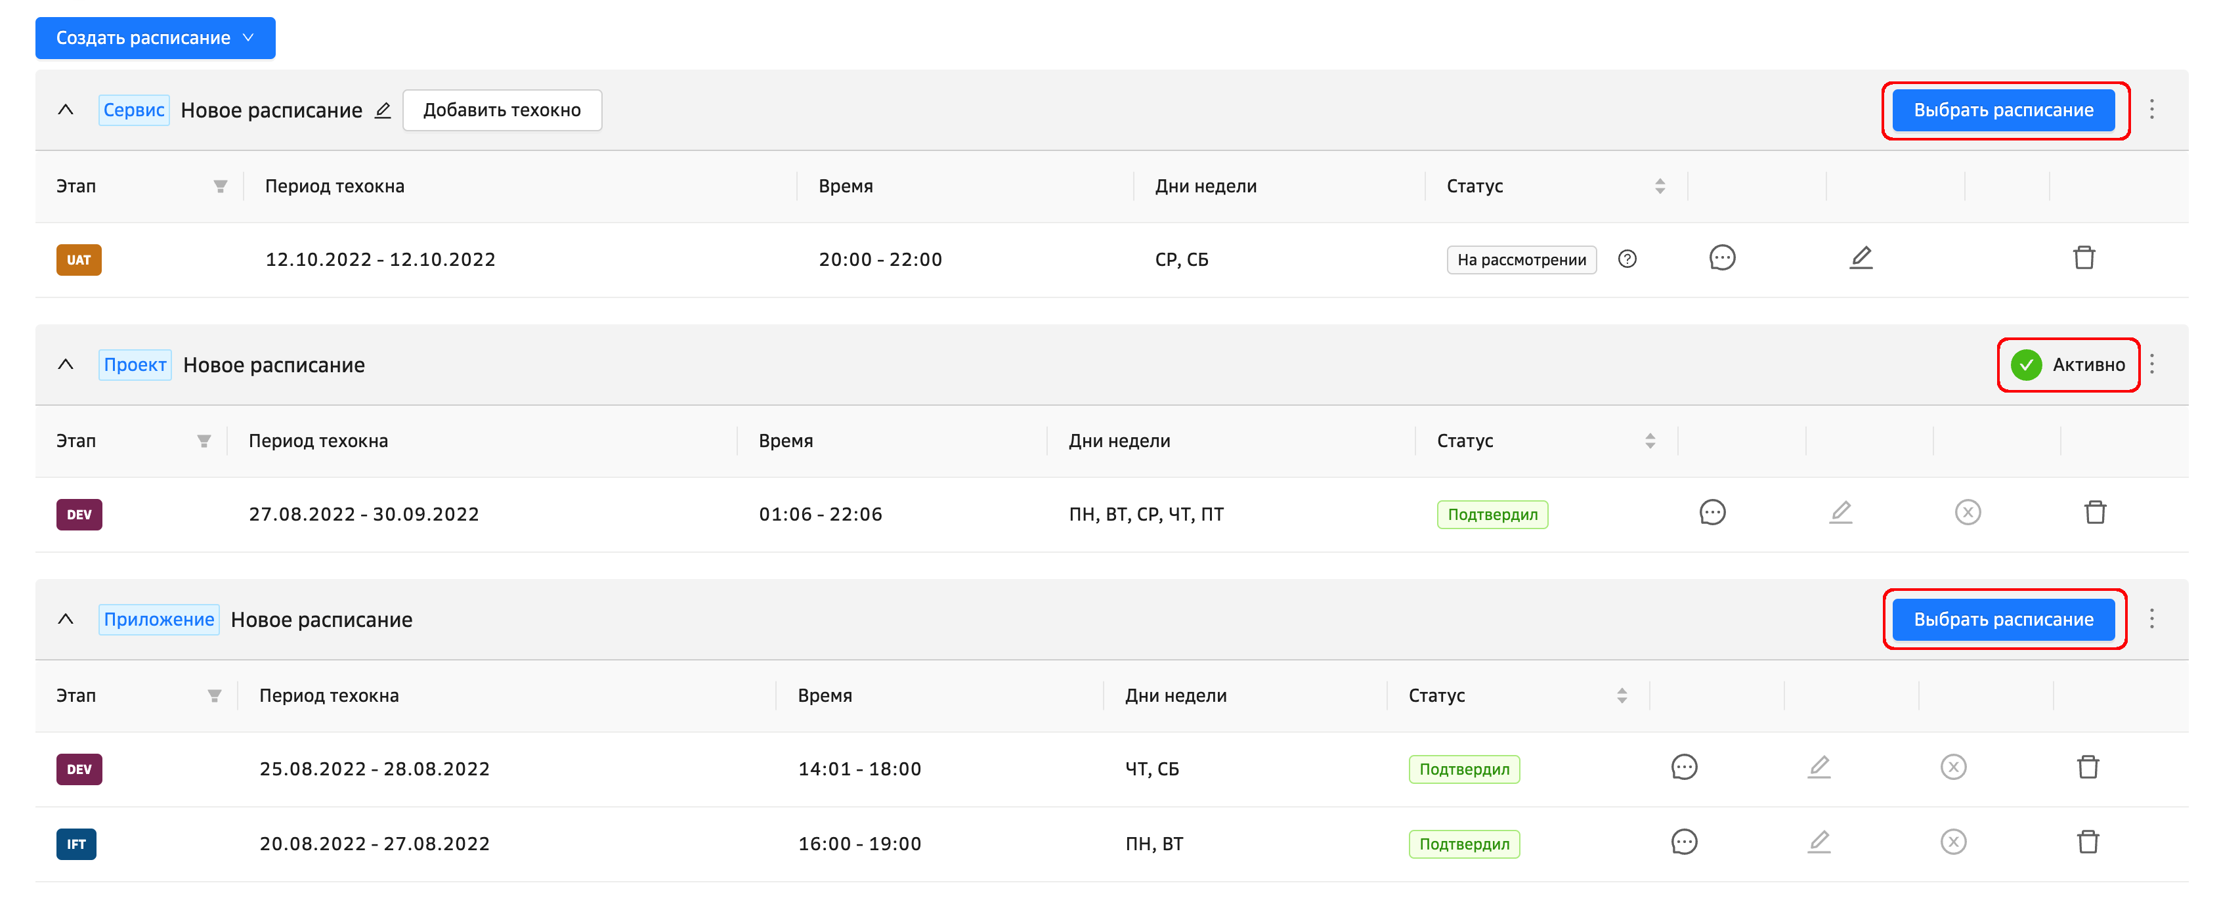The height and width of the screenshot is (906, 2219).
Task: Delete the UAT row with trash icon
Action: tap(2083, 257)
